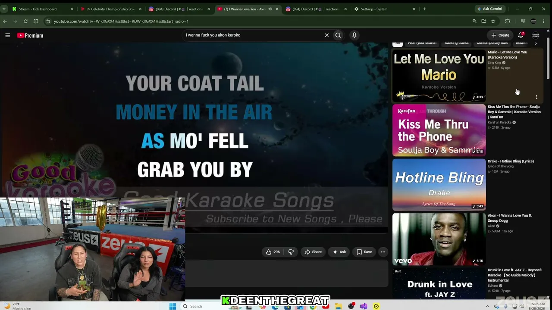Bookmark this page with the star icon

(493, 21)
